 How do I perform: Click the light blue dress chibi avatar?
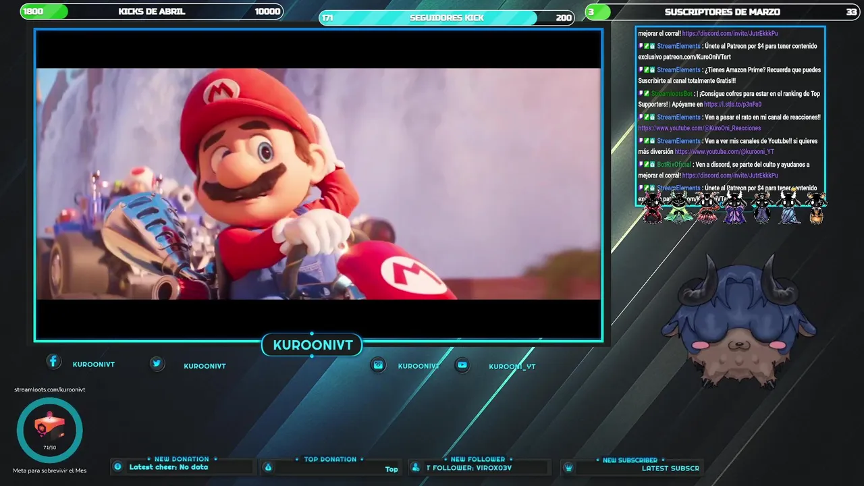(x=788, y=208)
